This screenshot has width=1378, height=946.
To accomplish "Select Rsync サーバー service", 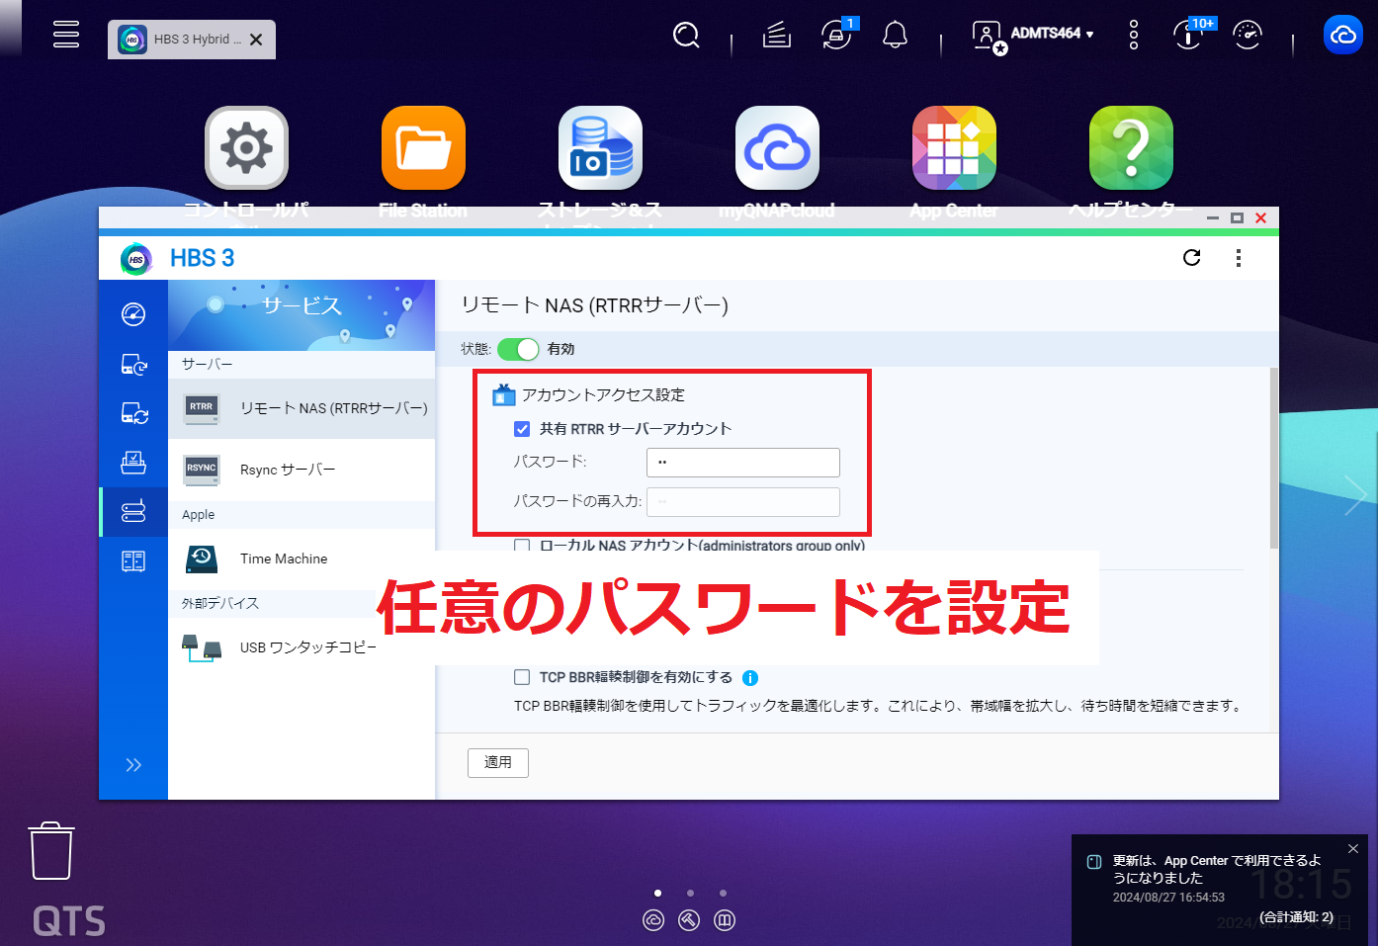I will coord(301,470).
